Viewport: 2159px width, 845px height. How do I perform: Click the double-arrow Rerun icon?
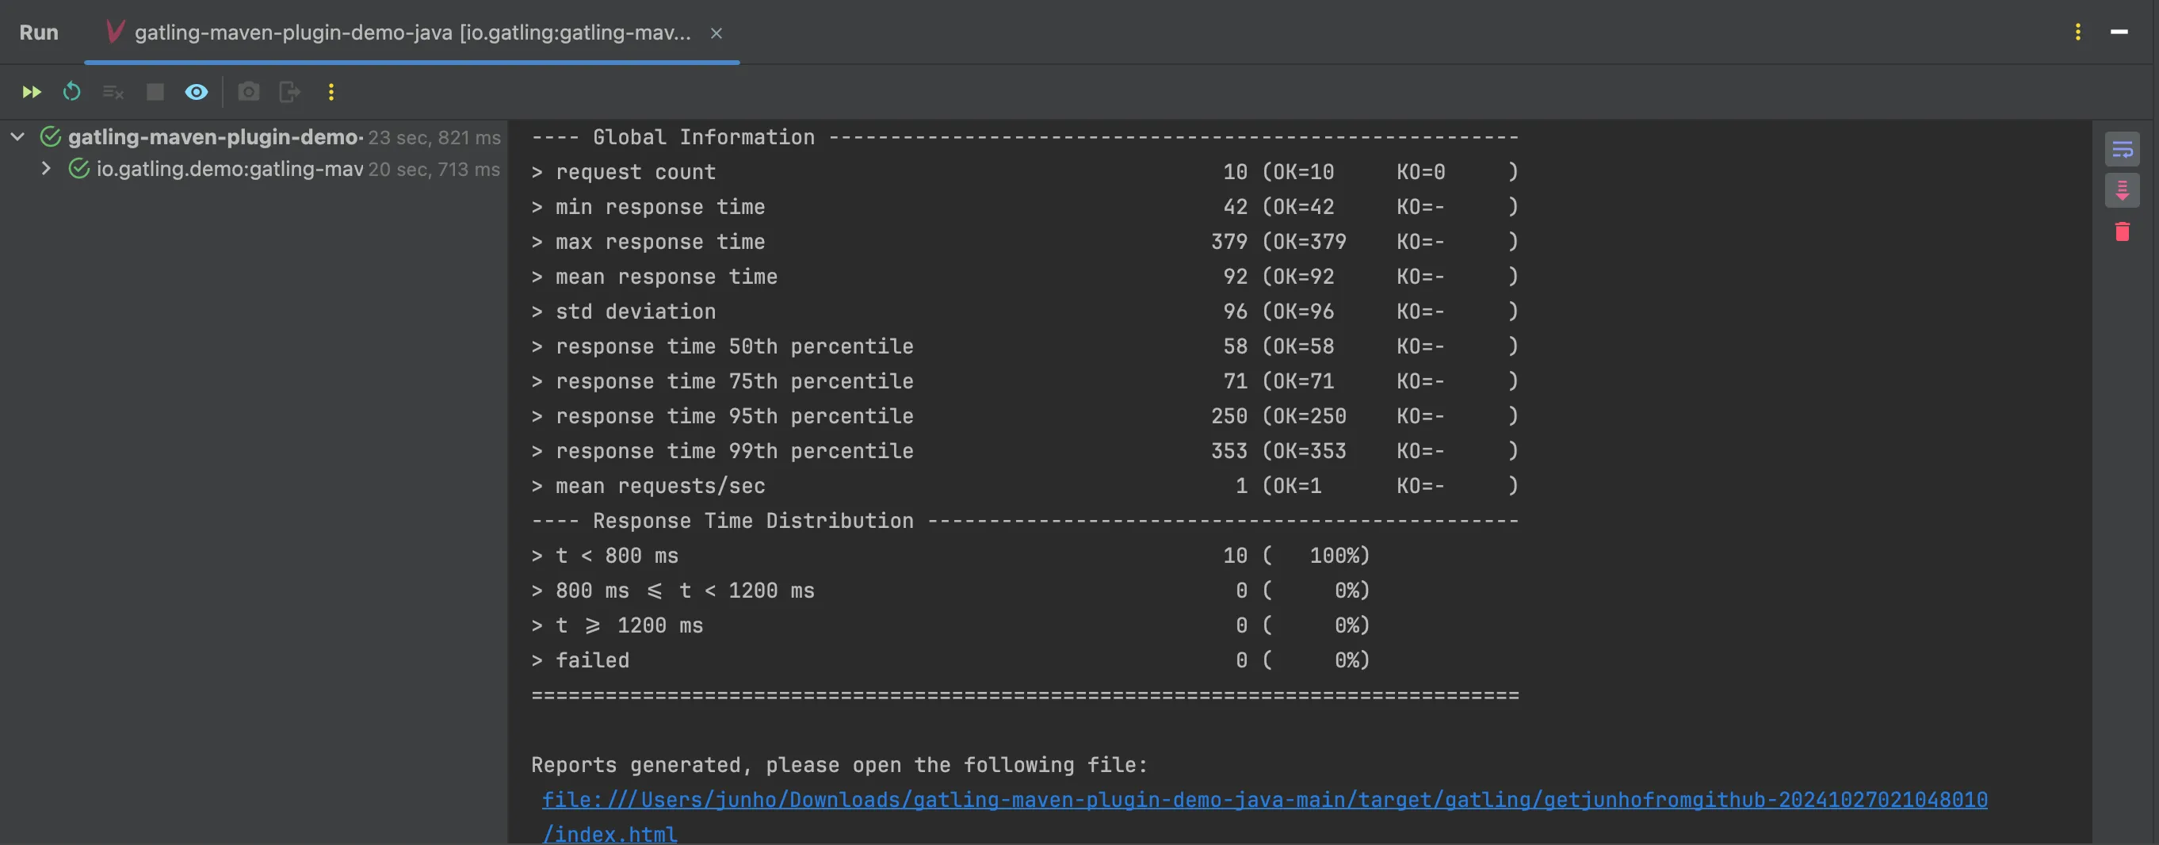pyautogui.click(x=31, y=92)
